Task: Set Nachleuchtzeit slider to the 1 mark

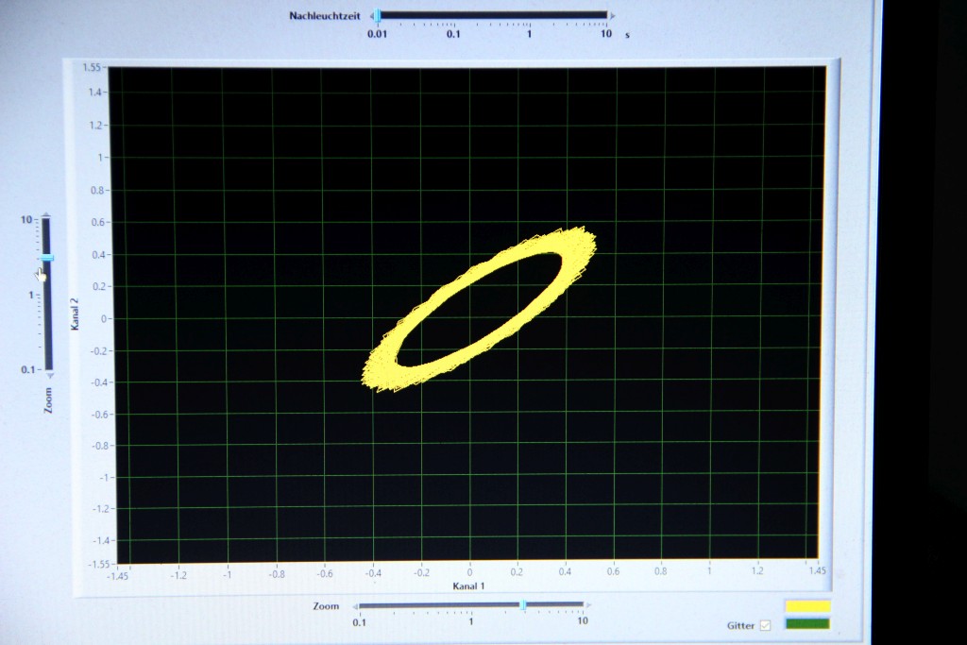Action: pyautogui.click(x=529, y=15)
